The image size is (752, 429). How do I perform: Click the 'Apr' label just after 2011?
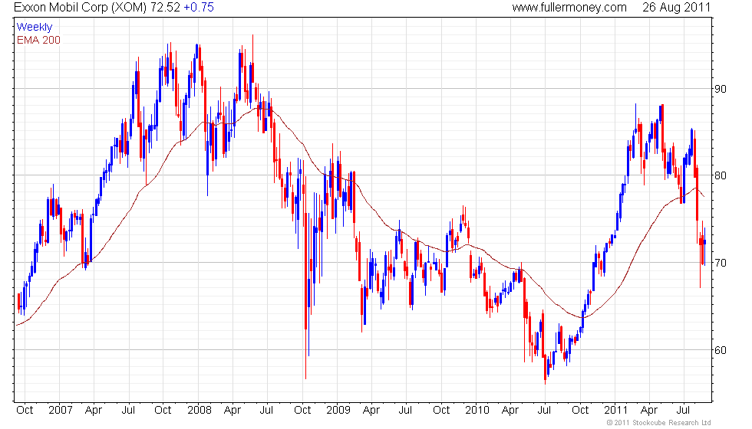tap(649, 411)
